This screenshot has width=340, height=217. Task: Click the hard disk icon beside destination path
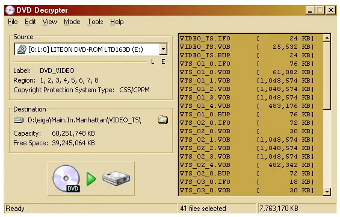click(x=19, y=120)
